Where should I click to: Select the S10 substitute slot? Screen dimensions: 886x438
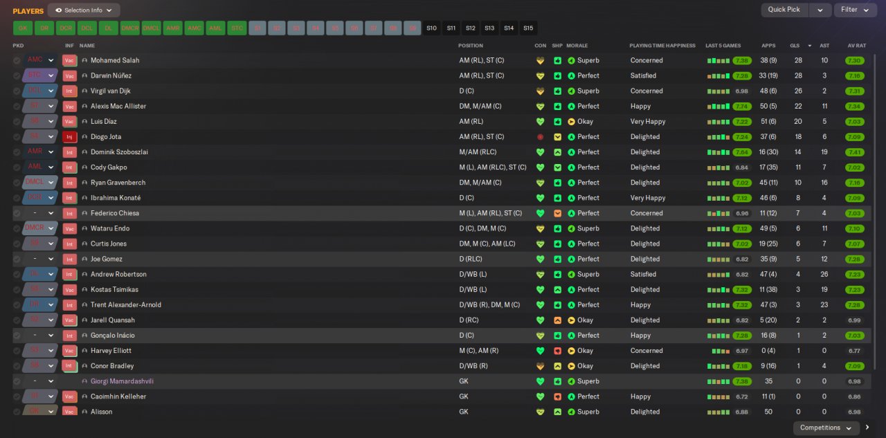pyautogui.click(x=432, y=28)
